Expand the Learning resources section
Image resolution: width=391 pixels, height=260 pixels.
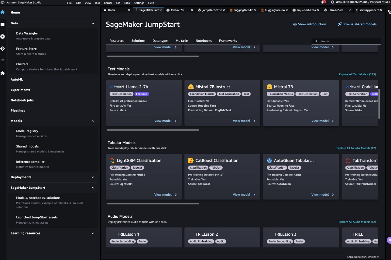(93, 233)
